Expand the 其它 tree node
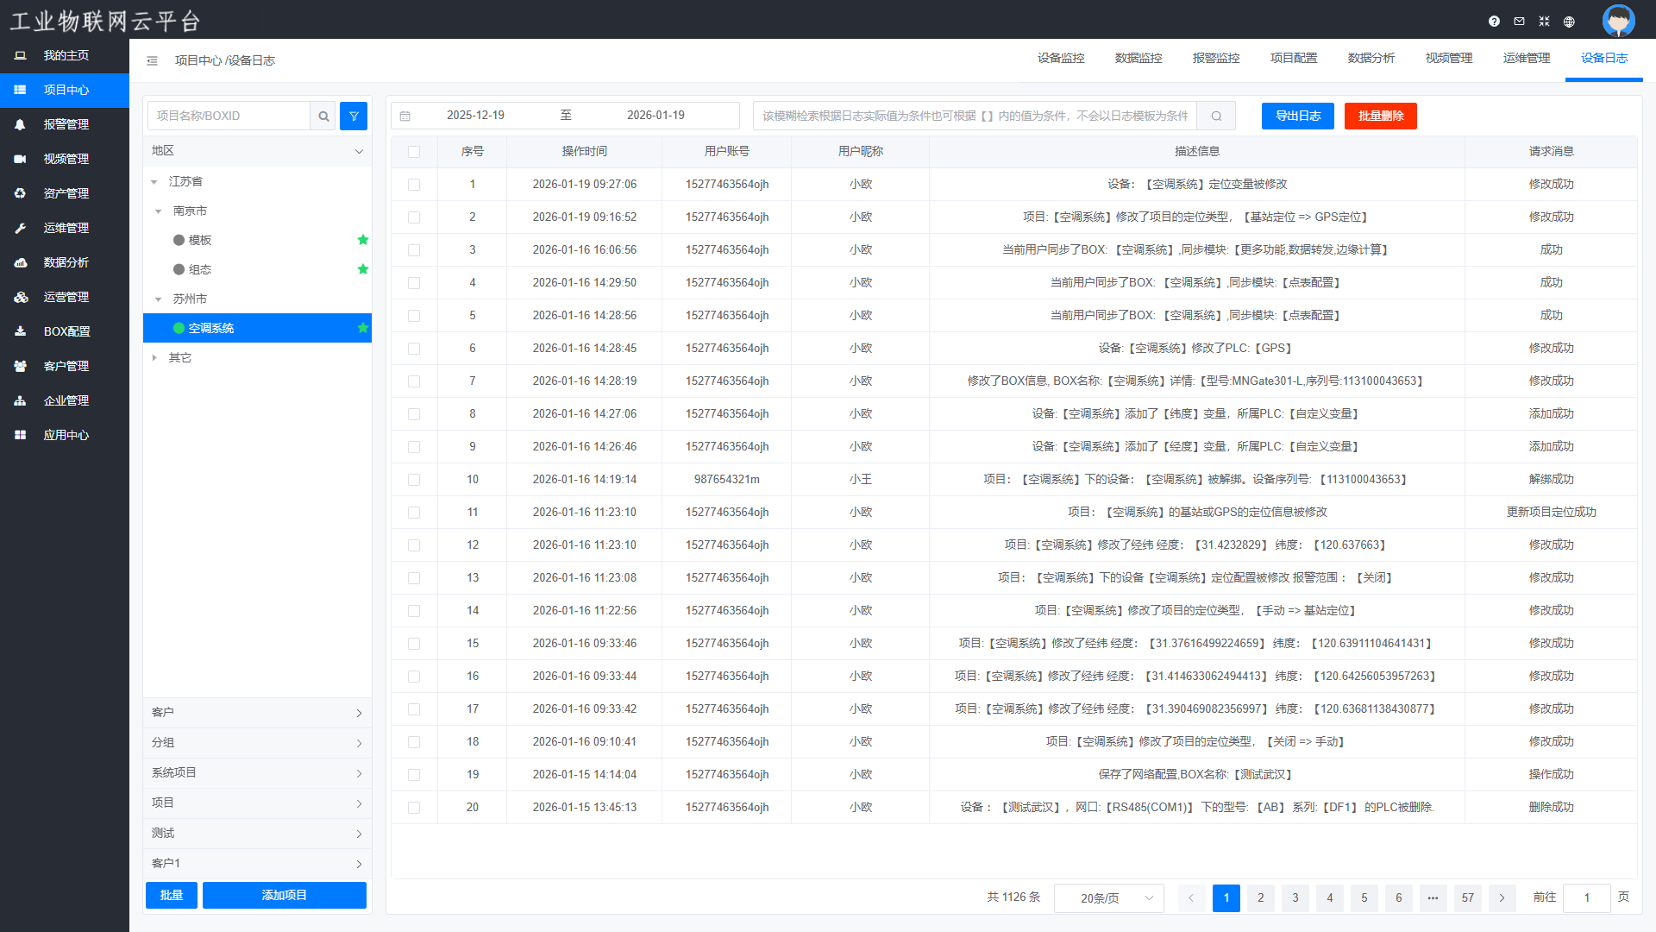Image resolution: width=1656 pixels, height=932 pixels. [154, 357]
